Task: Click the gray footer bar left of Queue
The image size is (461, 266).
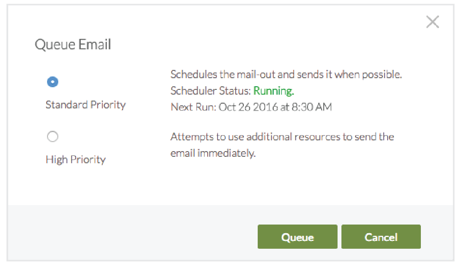Action: tap(129, 233)
